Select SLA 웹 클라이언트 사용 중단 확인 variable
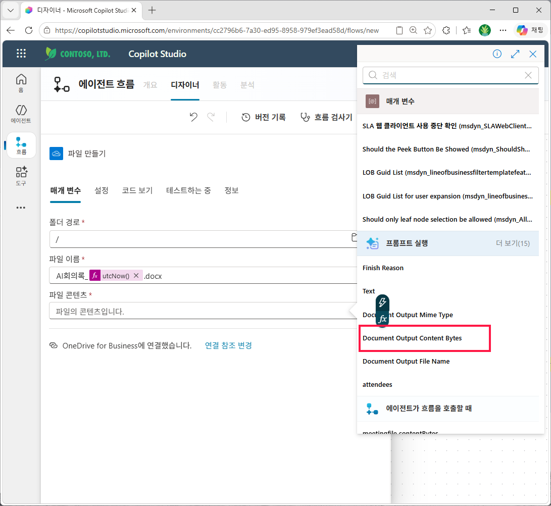 tap(447, 126)
